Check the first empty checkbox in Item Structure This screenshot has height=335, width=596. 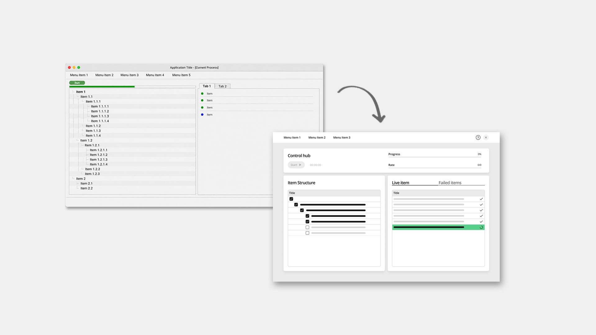point(307,227)
